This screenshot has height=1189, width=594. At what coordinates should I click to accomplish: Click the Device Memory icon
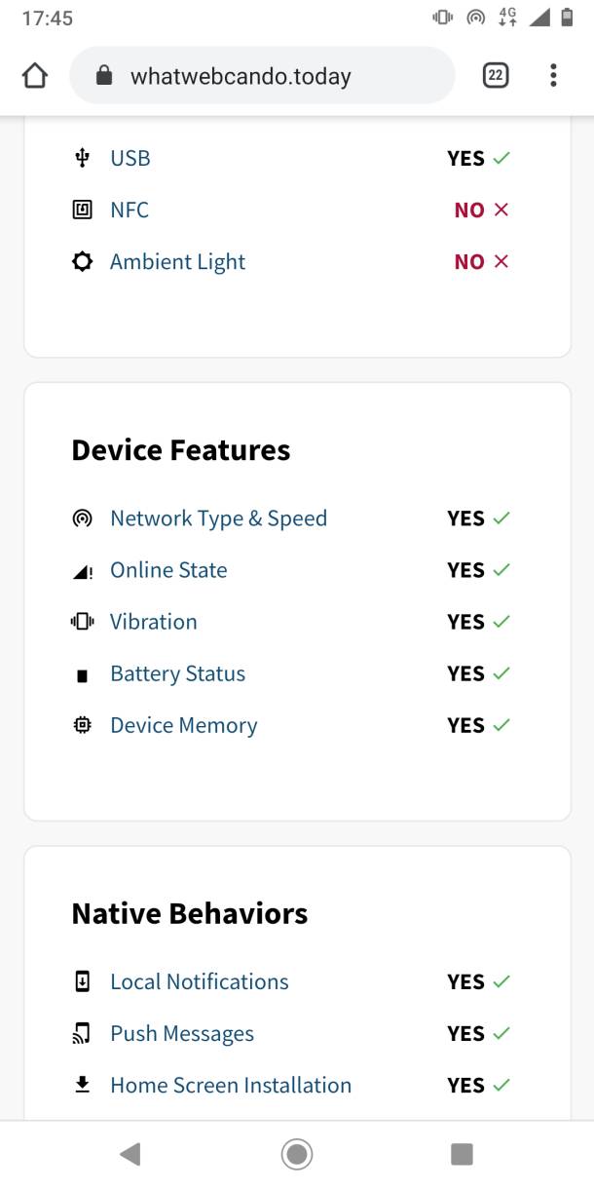82,724
